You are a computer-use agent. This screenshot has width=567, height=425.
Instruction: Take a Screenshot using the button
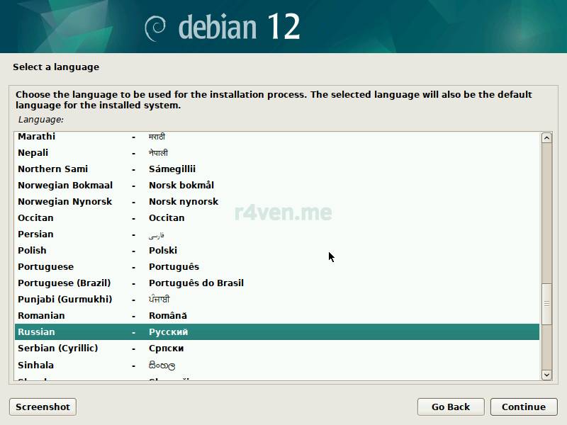click(43, 407)
